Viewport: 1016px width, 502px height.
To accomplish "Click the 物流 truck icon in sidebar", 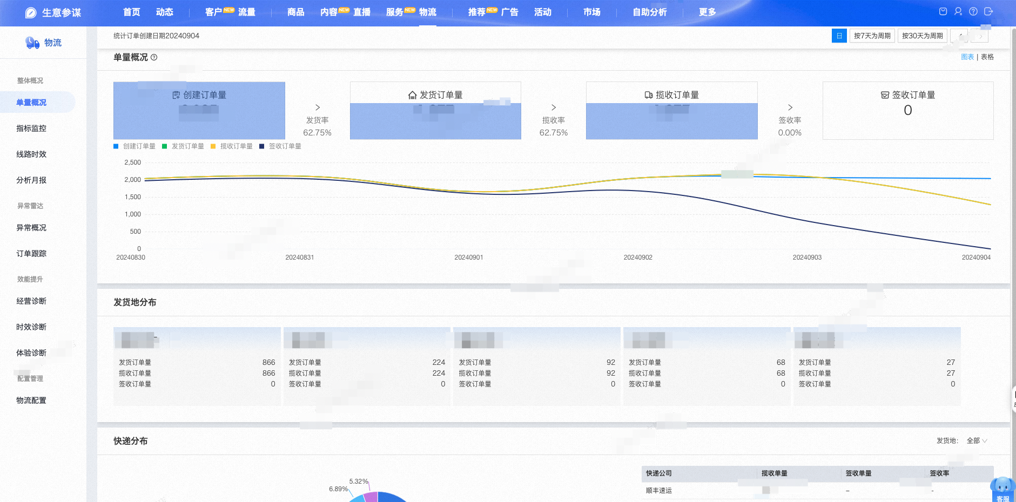I will (32, 43).
